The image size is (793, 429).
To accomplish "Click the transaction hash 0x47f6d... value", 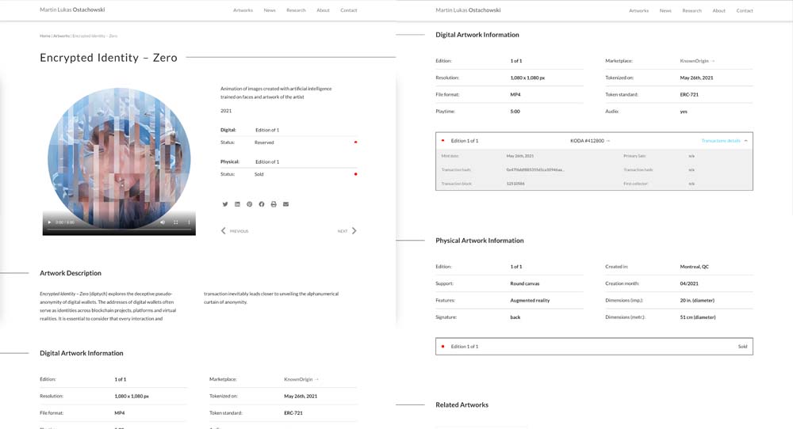I will (535, 170).
